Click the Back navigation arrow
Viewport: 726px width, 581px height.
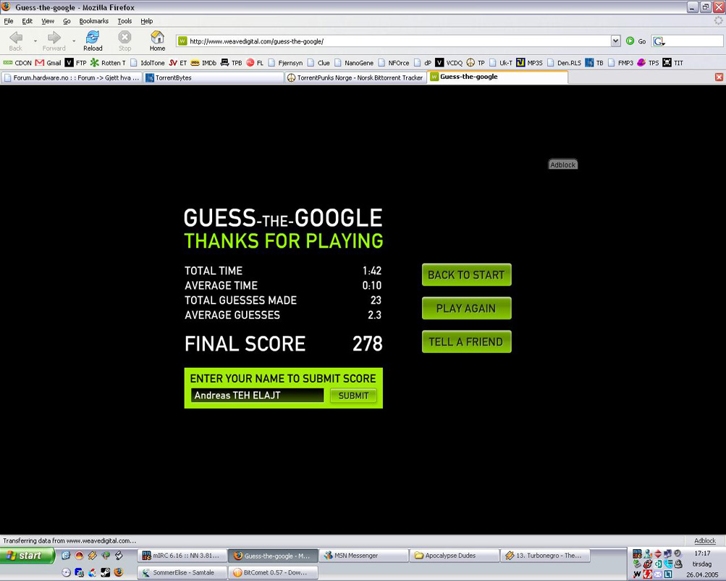coord(16,41)
